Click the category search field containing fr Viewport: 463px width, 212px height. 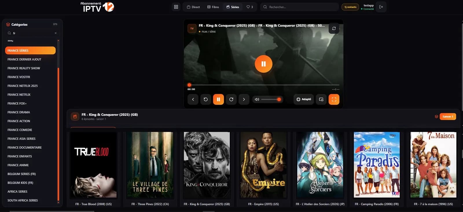coord(32,33)
